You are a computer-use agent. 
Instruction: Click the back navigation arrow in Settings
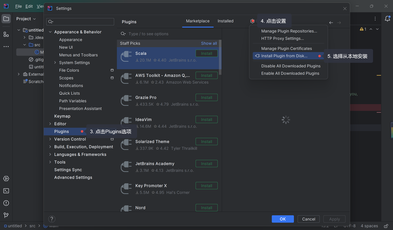[331, 23]
